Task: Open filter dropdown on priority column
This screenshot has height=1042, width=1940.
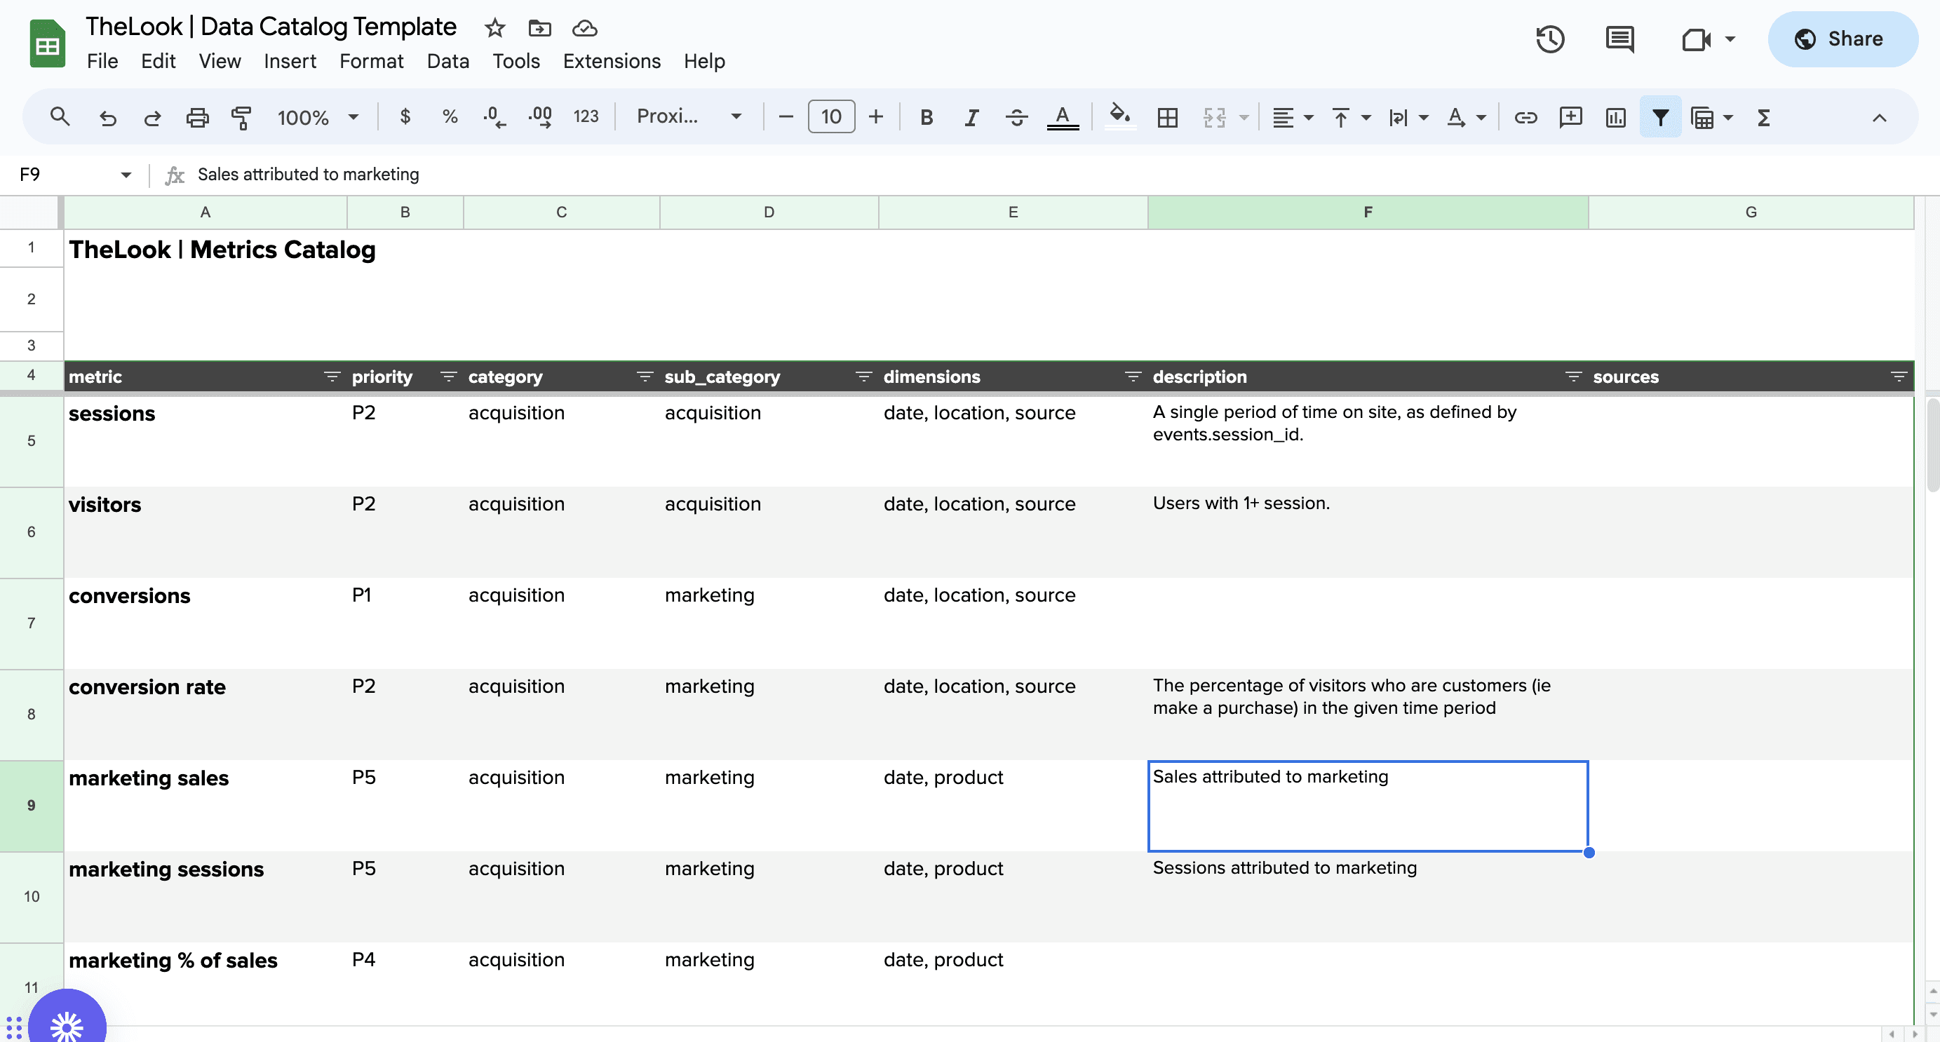Action: point(448,377)
